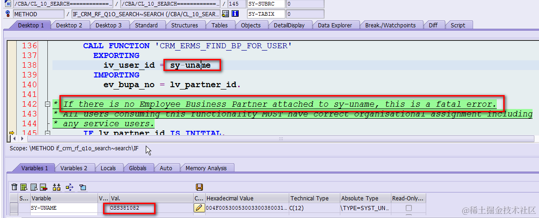Viewport: 539px width, 218px height.
Task: Open the Data Explorer tab
Action: click(335, 25)
